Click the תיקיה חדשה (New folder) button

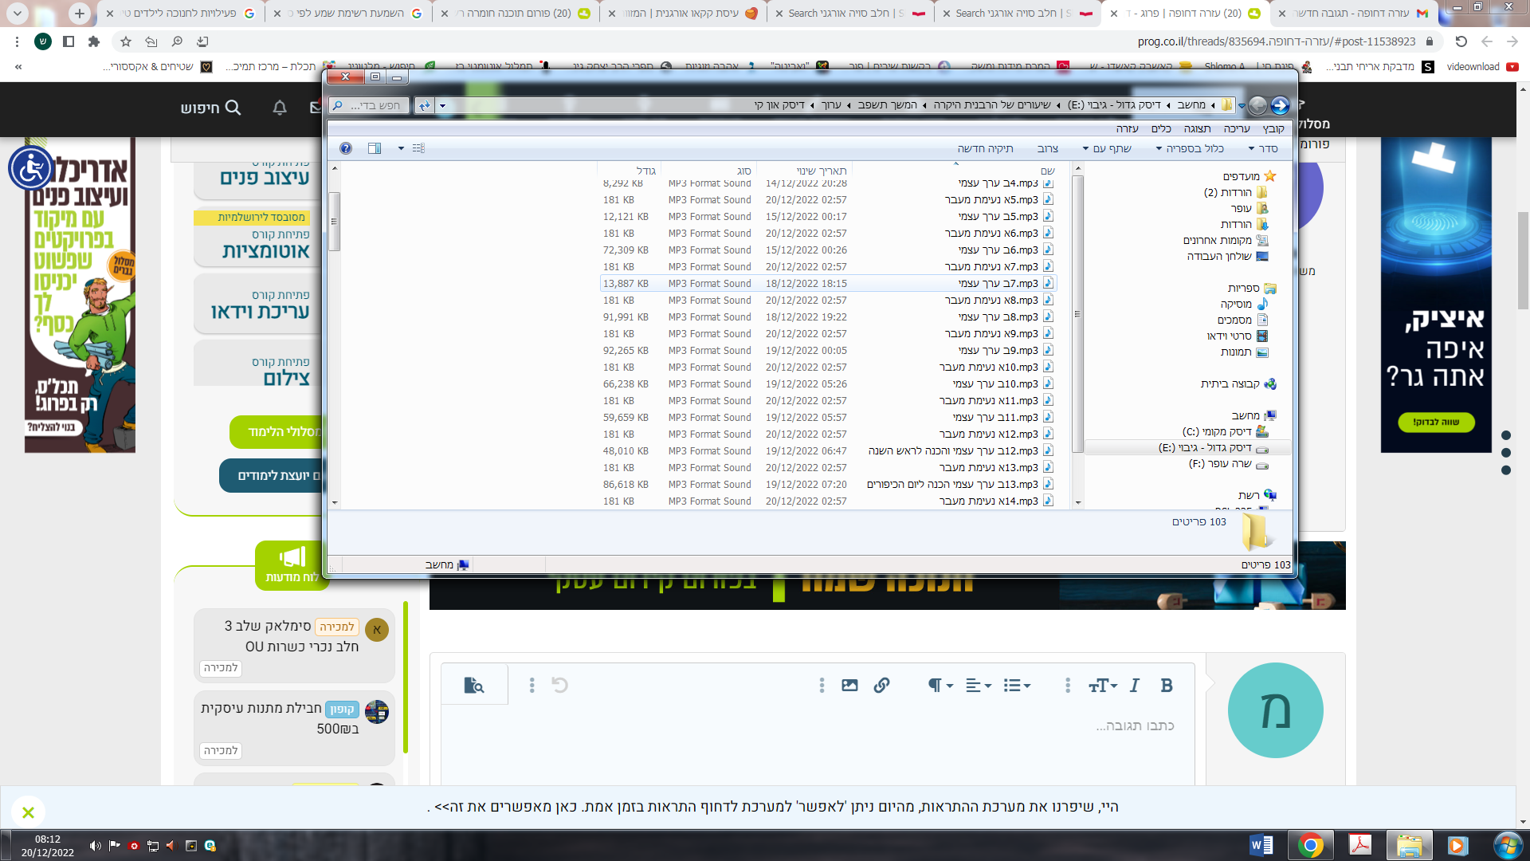pos(985,148)
